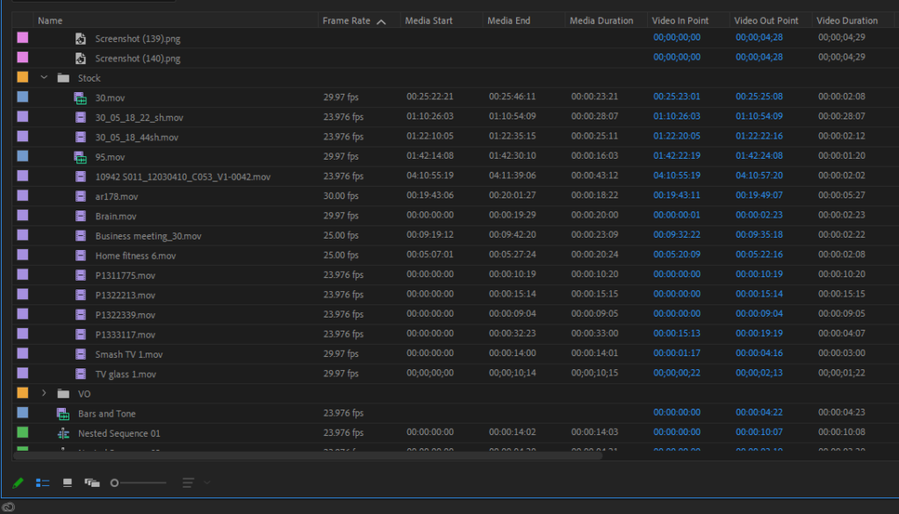Toggle the green pencil read/write project lock
Screen dimensions: 899x514
click(x=18, y=482)
